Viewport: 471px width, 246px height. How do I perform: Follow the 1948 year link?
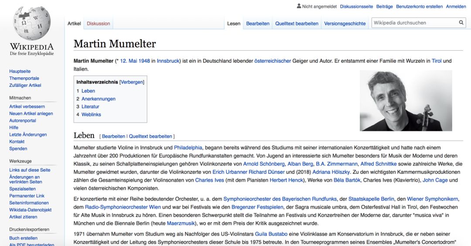(x=144, y=61)
